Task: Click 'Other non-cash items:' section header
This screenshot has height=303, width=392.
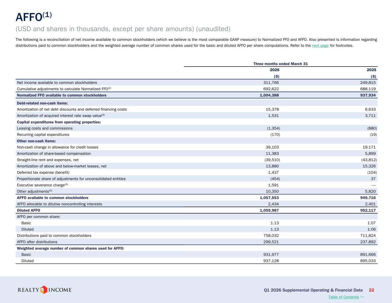Action: [36, 141]
